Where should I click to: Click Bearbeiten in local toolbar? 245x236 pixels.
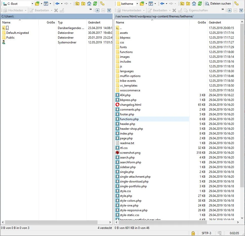pos(40,10)
